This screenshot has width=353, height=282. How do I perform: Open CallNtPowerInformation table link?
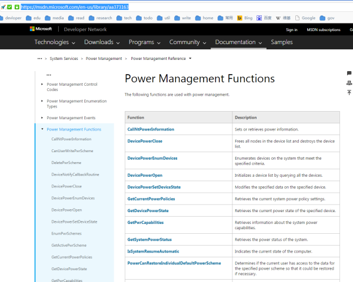click(x=151, y=129)
